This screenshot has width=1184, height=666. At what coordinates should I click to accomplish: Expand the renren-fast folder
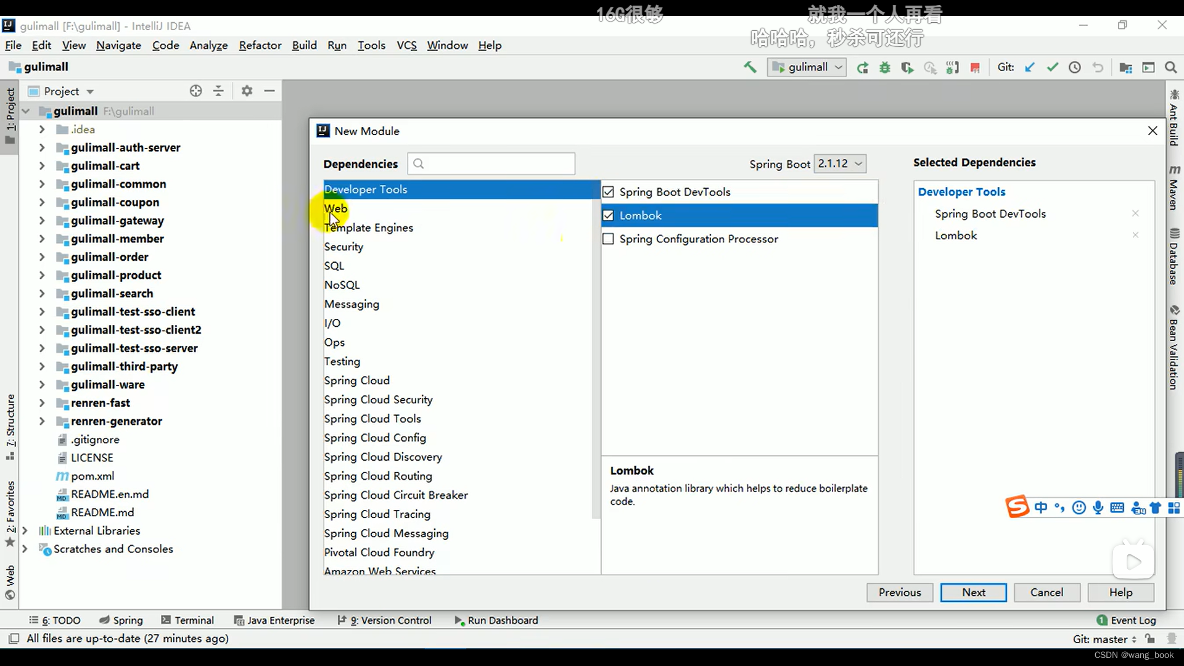42,403
